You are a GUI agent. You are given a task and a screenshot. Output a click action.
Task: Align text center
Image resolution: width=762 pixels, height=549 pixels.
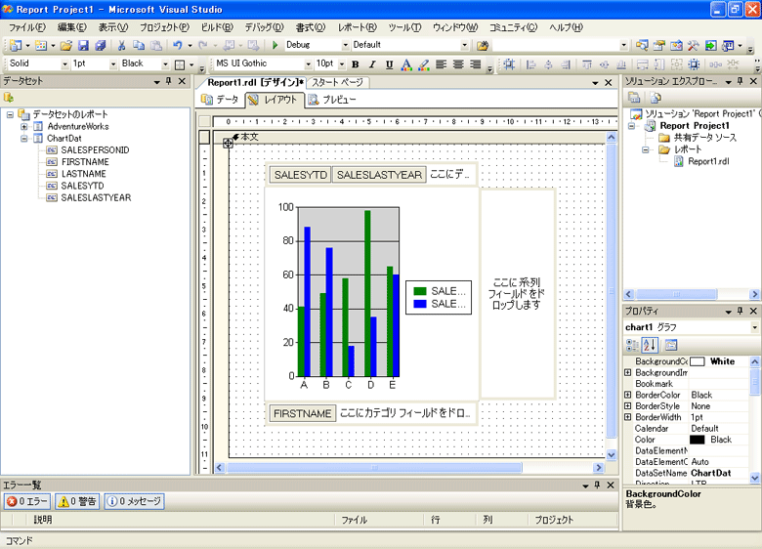[x=458, y=64]
